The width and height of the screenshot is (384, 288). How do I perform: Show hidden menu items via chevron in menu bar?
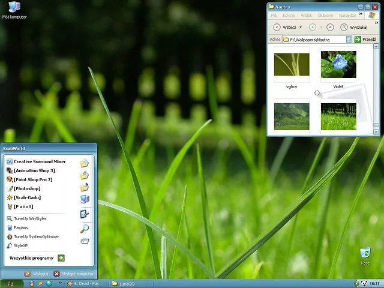pos(361,15)
